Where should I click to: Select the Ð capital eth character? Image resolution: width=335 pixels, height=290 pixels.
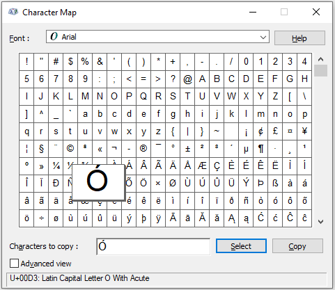pos(56,184)
